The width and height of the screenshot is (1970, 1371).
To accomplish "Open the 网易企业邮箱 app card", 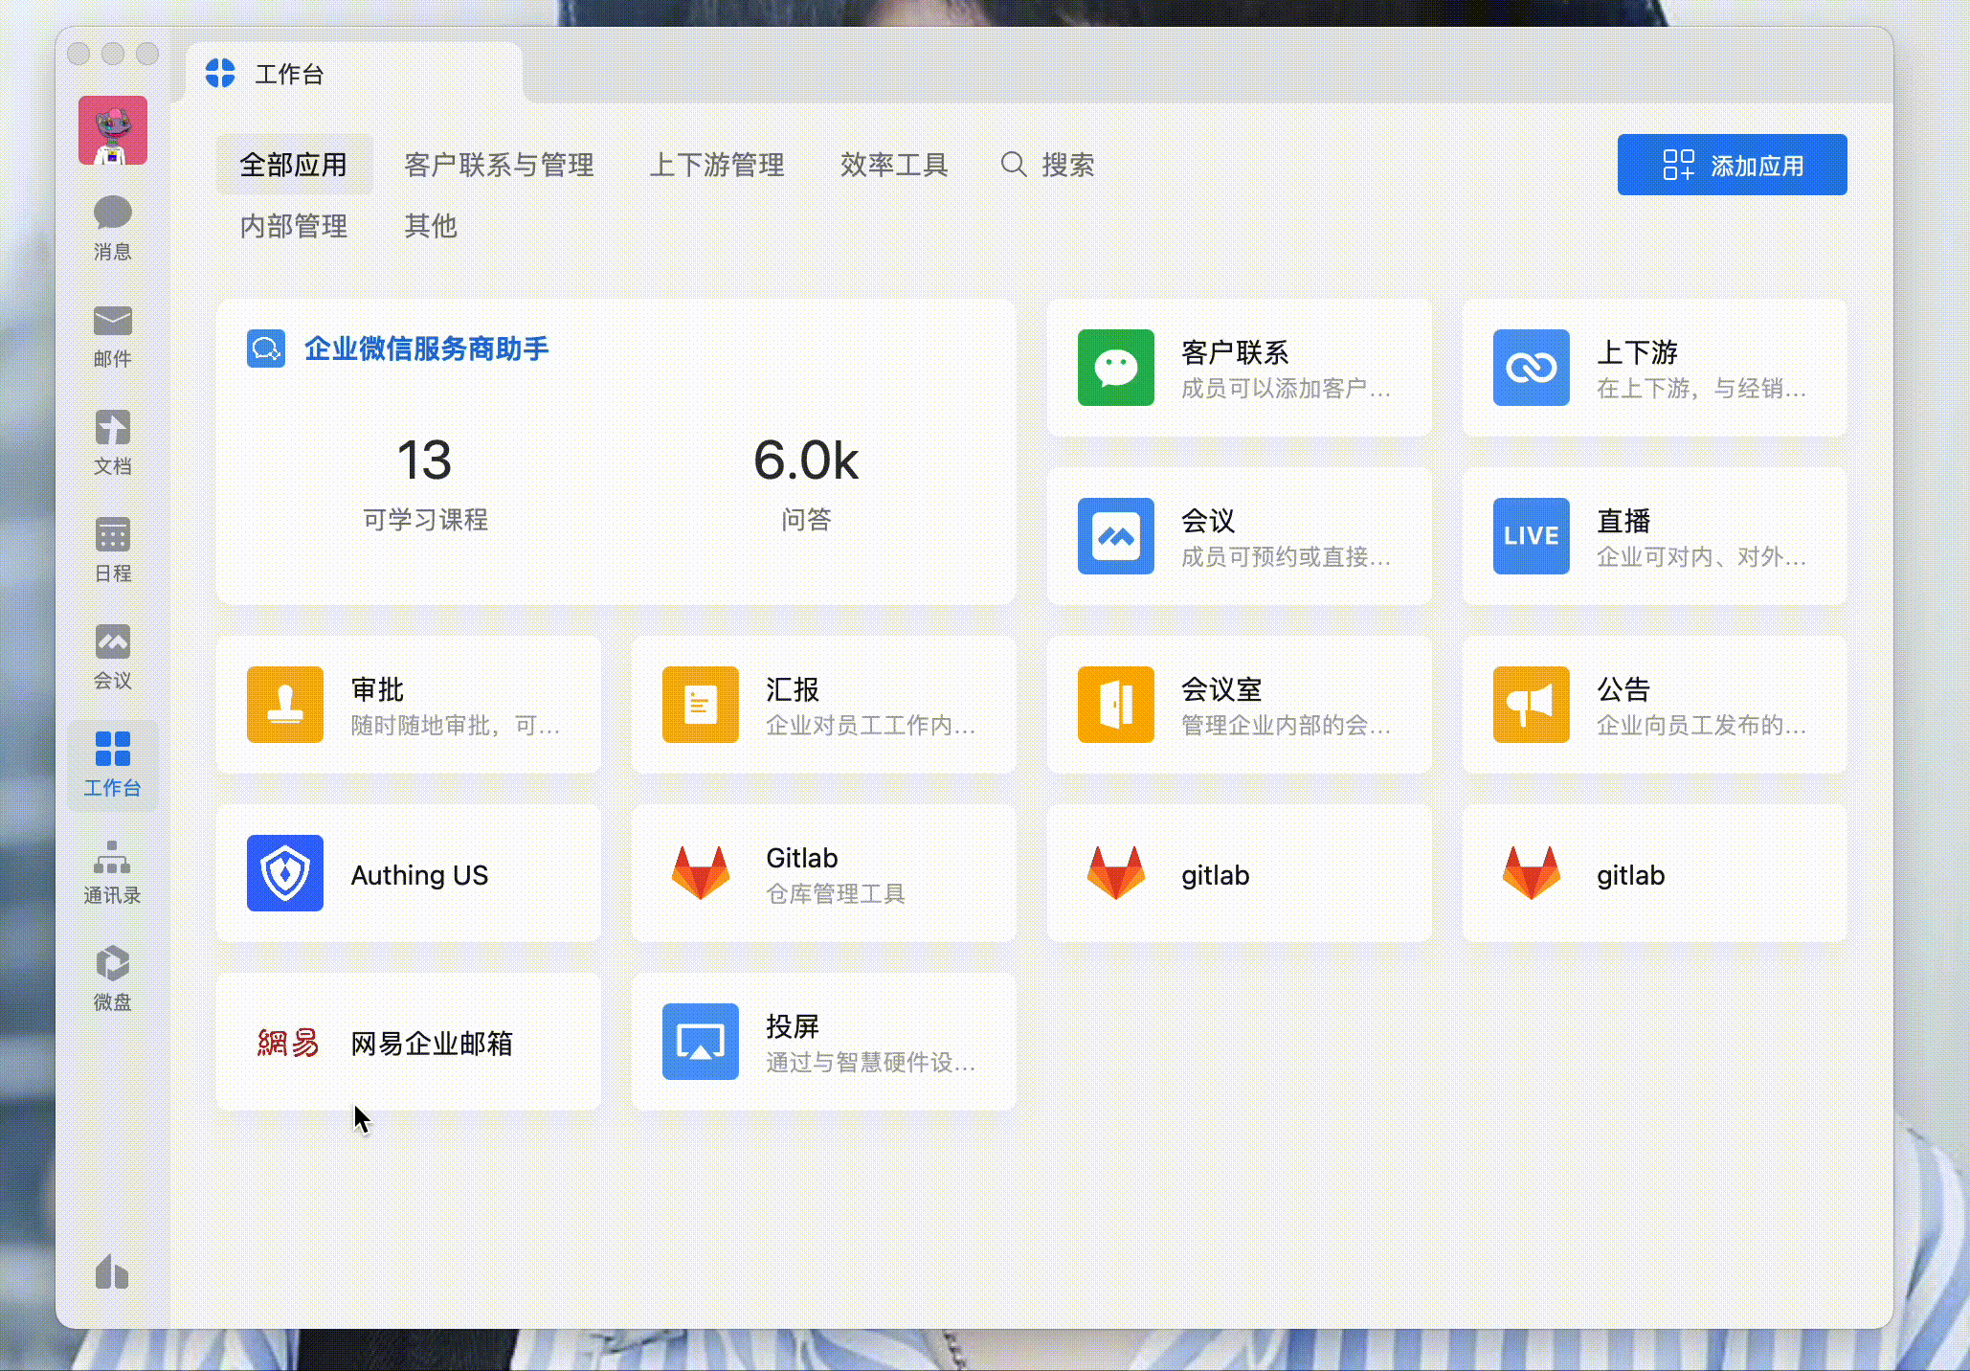I will 409,1042.
